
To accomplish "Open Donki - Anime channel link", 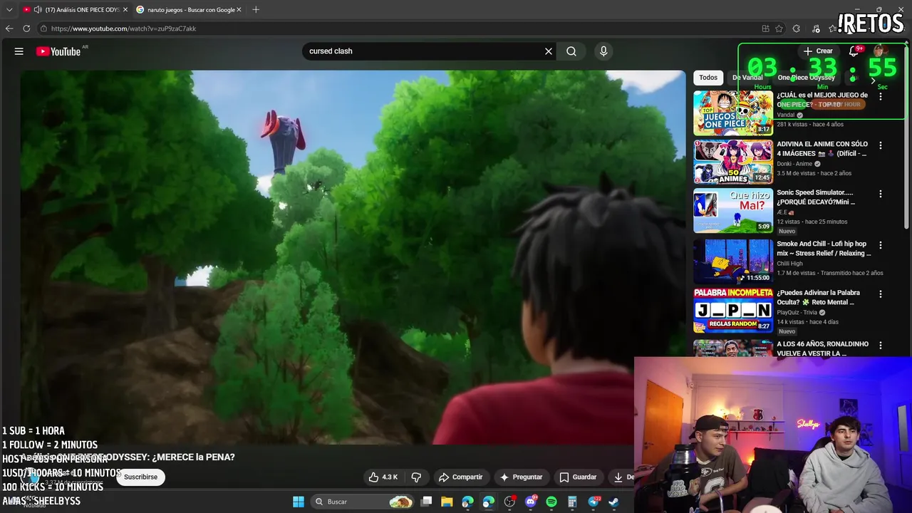I will pos(794,164).
